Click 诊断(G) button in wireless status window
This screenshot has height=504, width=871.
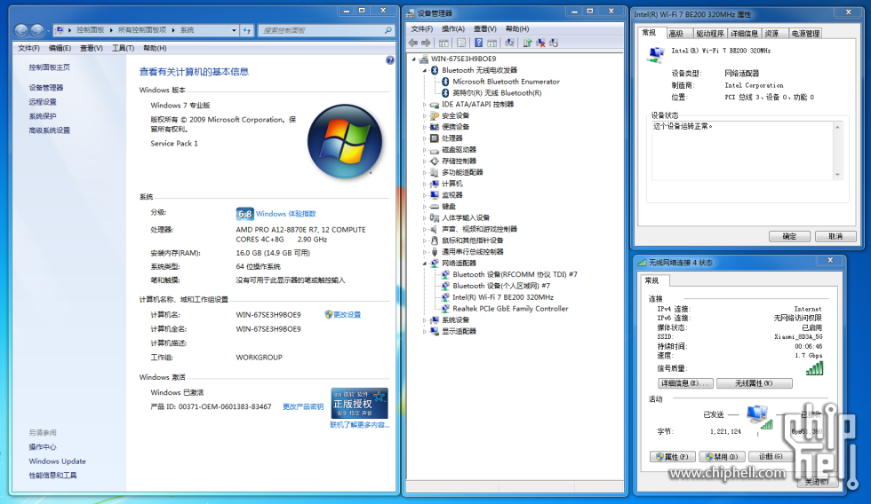[x=771, y=456]
